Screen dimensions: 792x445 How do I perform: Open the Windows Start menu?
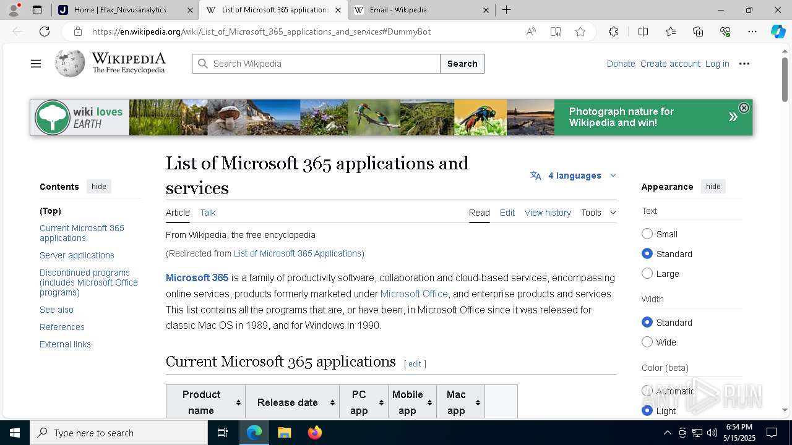pos(15,433)
